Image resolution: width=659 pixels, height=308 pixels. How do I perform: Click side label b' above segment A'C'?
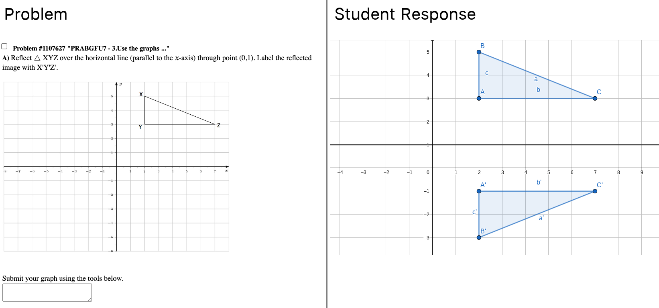pos(539,182)
